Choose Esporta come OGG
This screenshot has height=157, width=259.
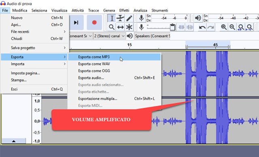click(114, 71)
